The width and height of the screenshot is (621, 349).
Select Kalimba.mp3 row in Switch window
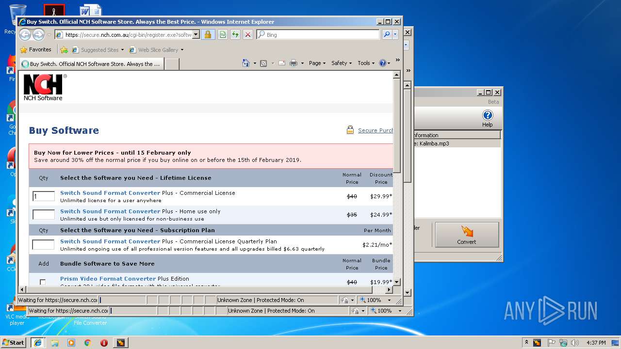pos(456,143)
